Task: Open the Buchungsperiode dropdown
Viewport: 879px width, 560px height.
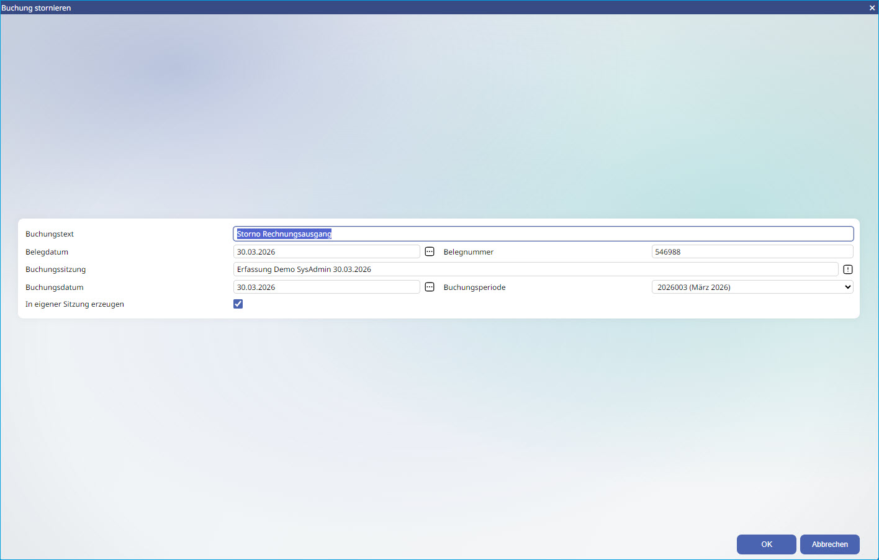Action: [752, 287]
